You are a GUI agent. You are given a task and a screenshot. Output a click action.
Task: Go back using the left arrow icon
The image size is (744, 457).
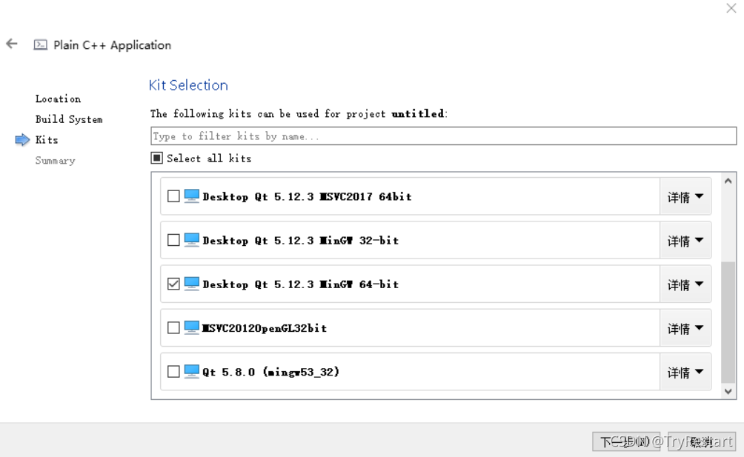[x=12, y=44]
